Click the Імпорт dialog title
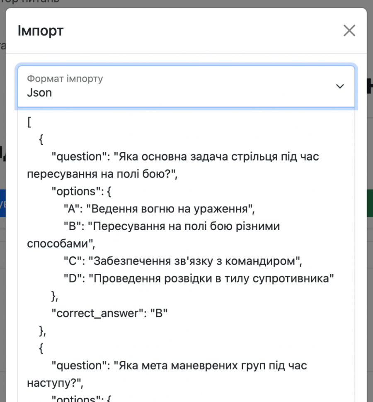Viewport: 373px width, 402px height. pyautogui.click(x=40, y=31)
